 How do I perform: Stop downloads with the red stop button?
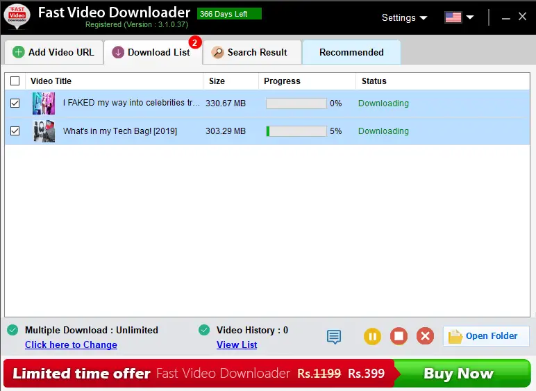coord(399,336)
